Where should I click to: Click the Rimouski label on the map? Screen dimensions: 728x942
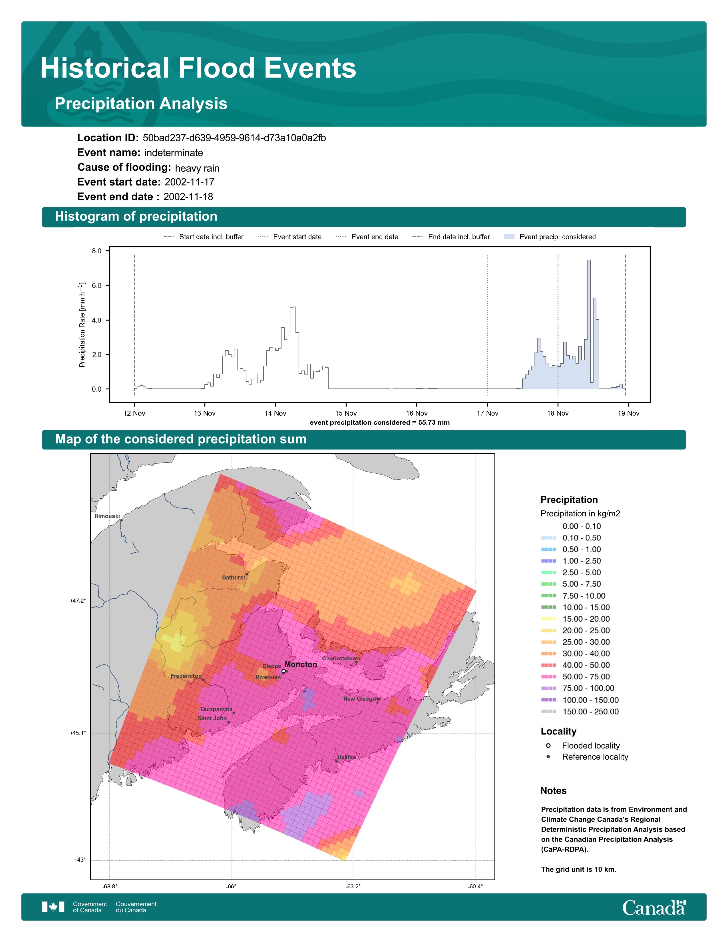point(107,516)
